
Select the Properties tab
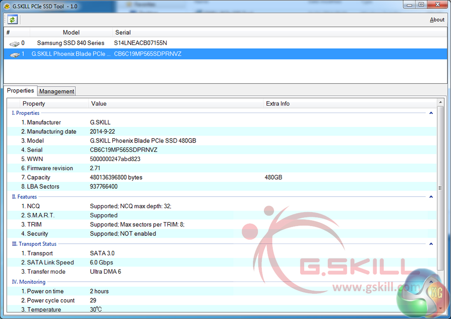coord(20,91)
